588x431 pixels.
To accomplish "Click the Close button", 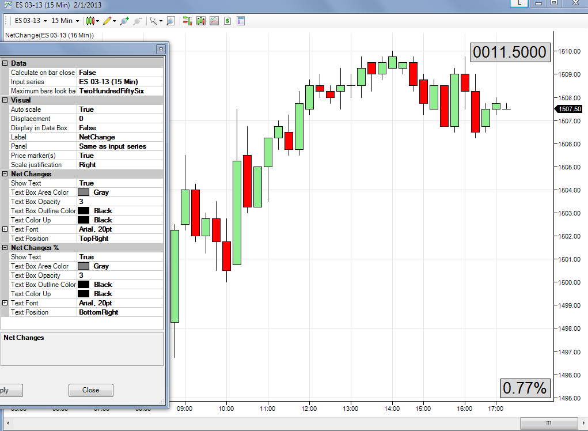I will [91, 390].
